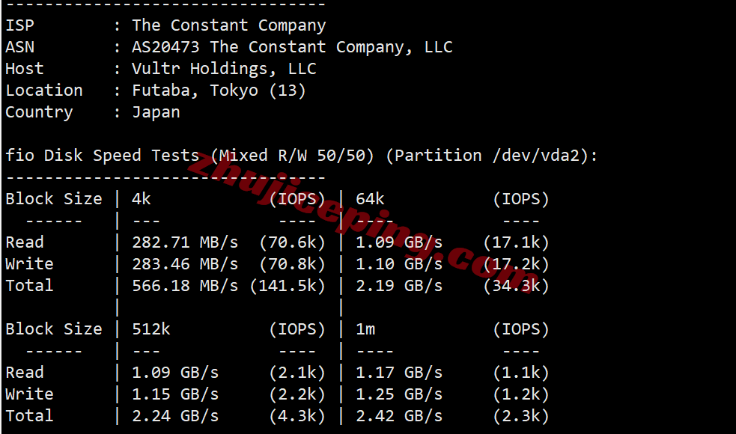Click the 4k block size column header
Image resolution: width=736 pixels, height=434 pixels.
click(142, 199)
